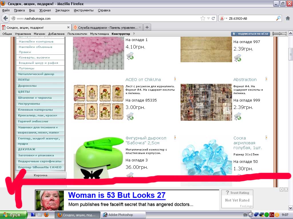Open uCoz Магазин admin menu
The width and height of the screenshot is (293, 219).
click(39, 34)
